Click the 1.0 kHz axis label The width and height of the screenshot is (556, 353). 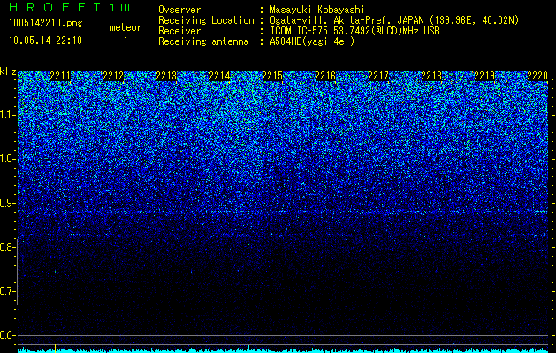(x=7, y=159)
